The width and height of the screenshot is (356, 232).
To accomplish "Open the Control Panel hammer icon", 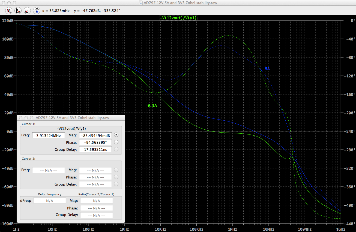I will (x=37, y=11).
